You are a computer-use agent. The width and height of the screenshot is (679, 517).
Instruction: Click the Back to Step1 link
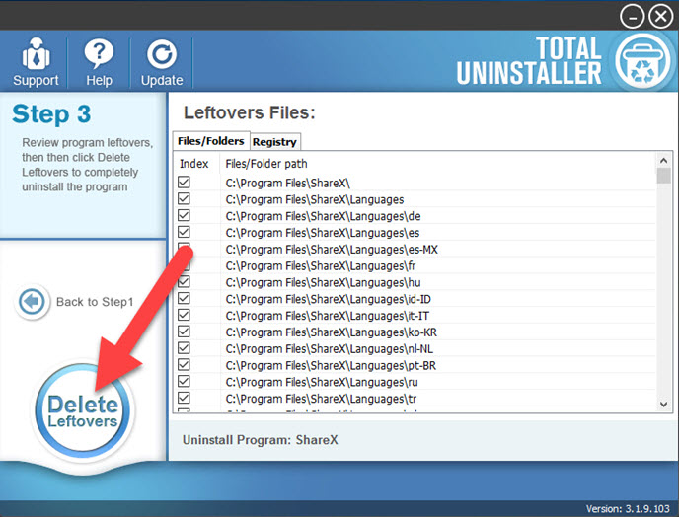[95, 302]
